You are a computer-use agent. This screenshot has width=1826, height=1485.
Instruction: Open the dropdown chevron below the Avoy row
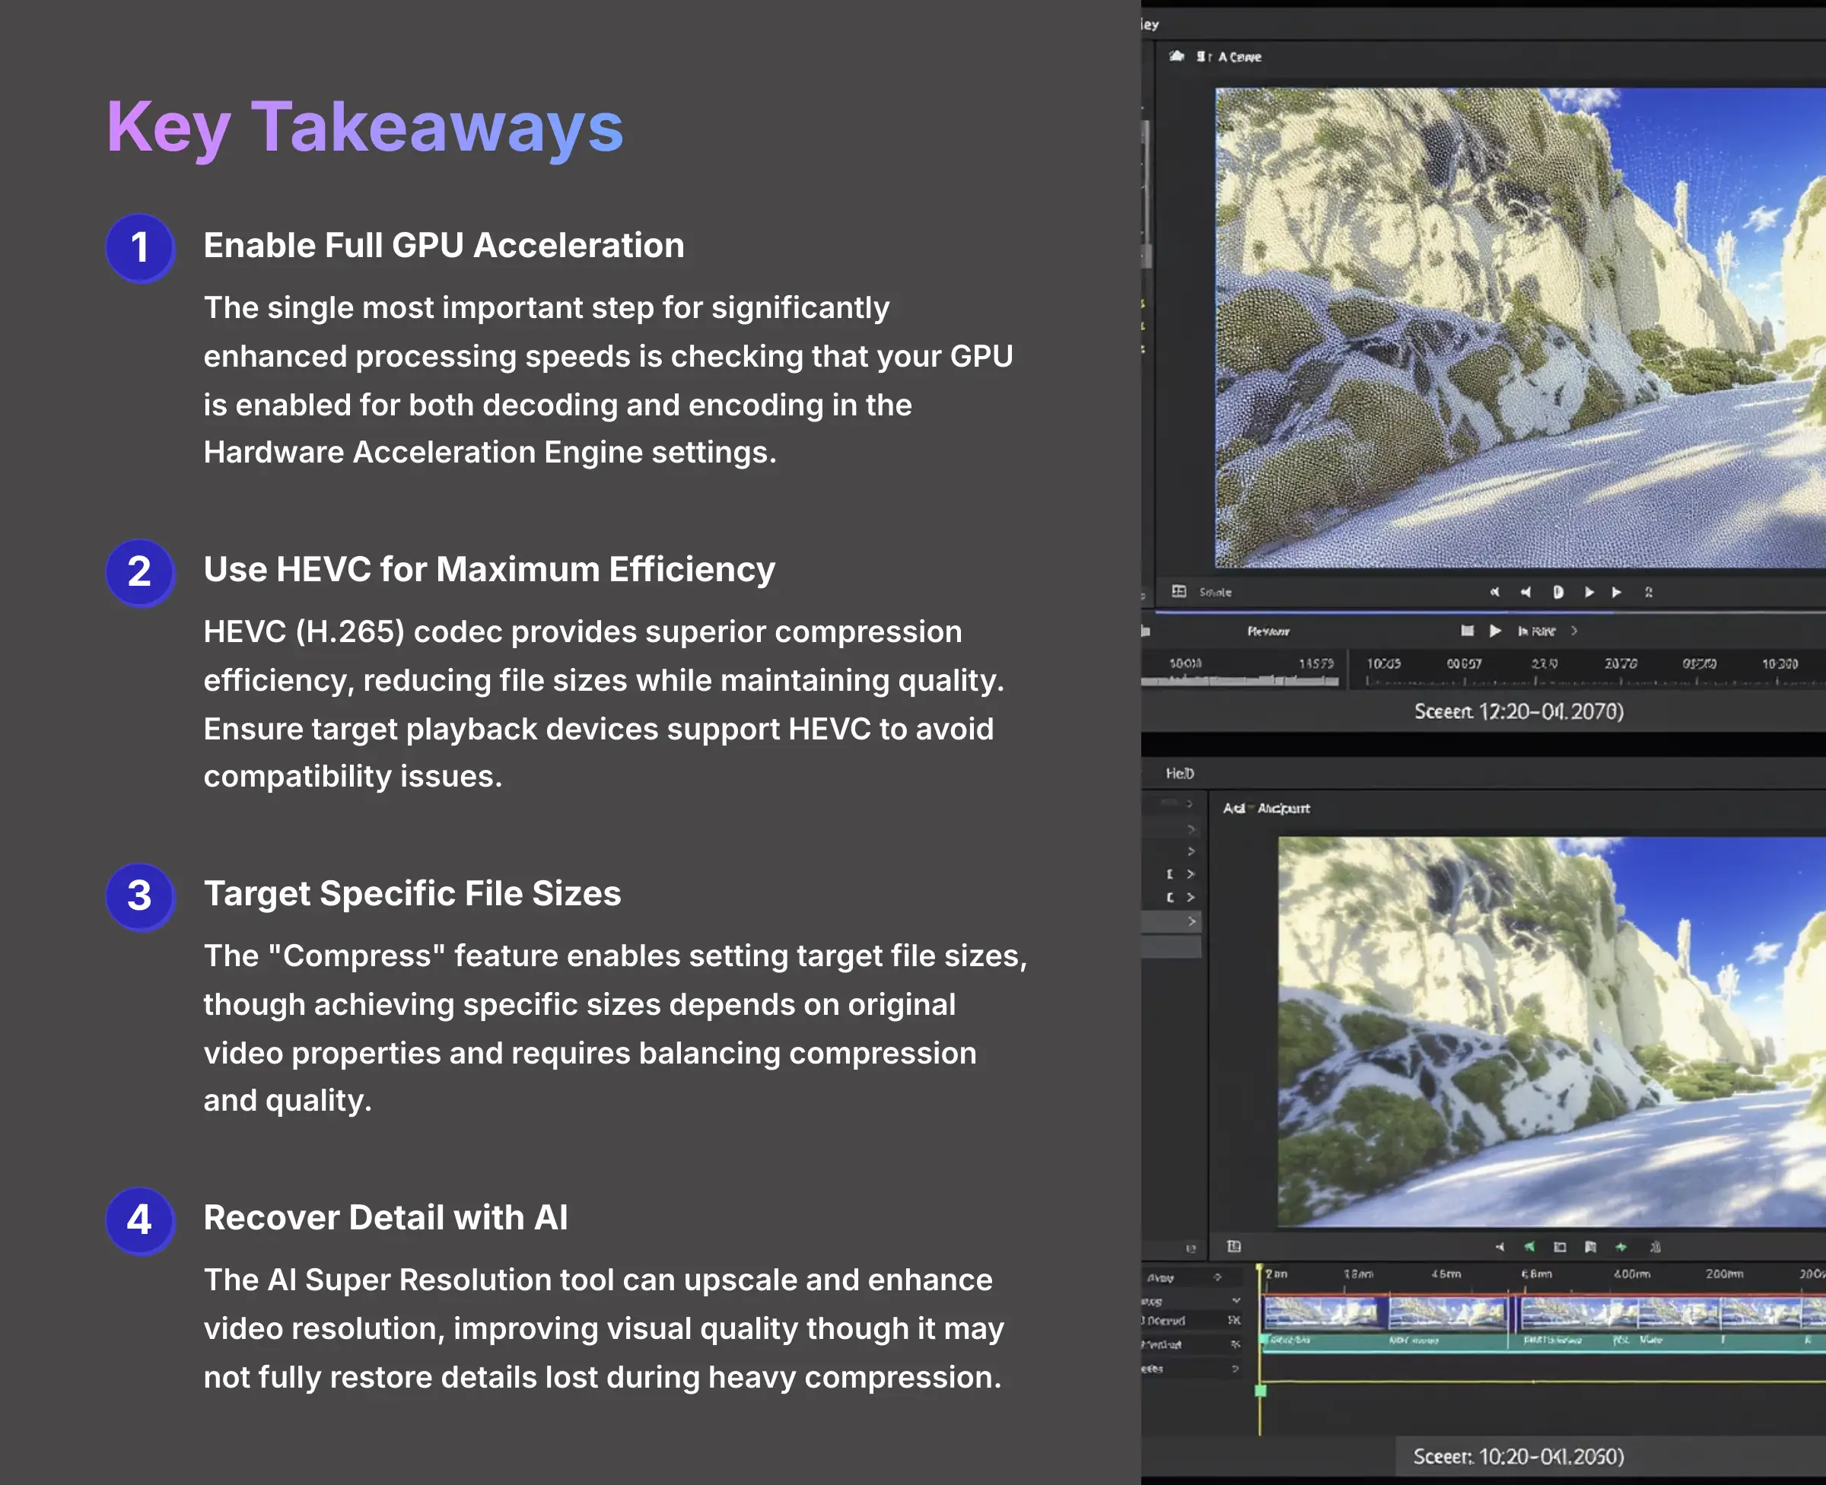pos(1236,1300)
